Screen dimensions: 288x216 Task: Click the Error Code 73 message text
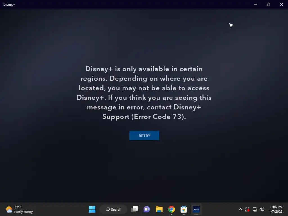click(144, 93)
